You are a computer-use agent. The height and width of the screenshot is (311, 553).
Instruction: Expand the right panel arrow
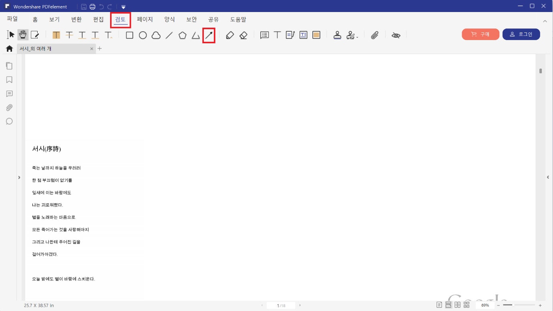[x=548, y=177]
